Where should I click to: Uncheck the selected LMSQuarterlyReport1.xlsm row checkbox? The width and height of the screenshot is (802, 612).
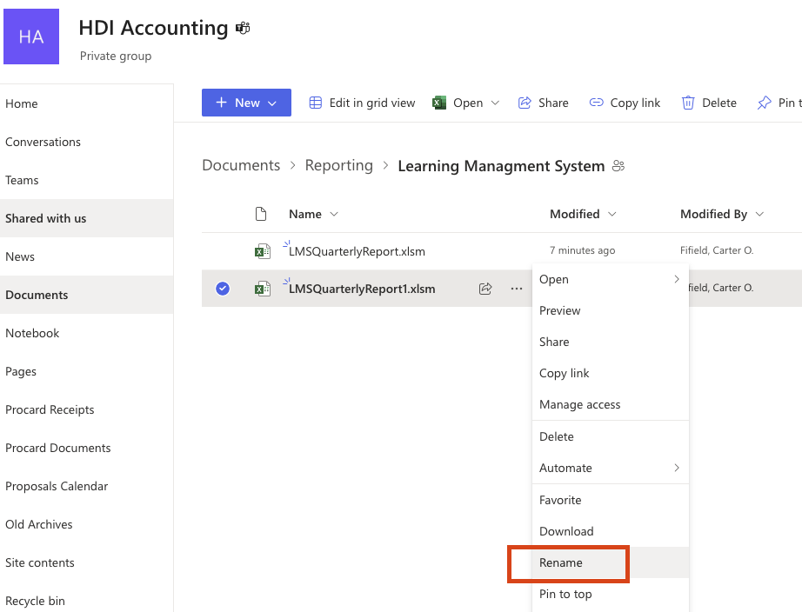[x=223, y=289]
